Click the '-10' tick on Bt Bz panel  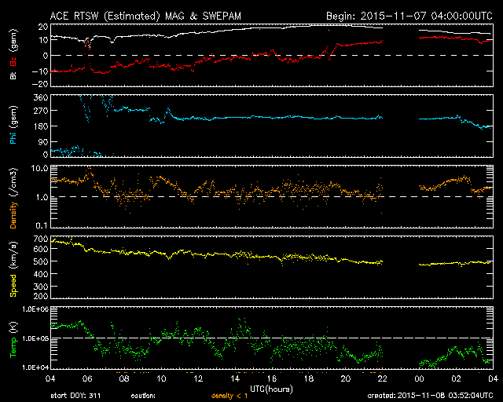click(40, 71)
